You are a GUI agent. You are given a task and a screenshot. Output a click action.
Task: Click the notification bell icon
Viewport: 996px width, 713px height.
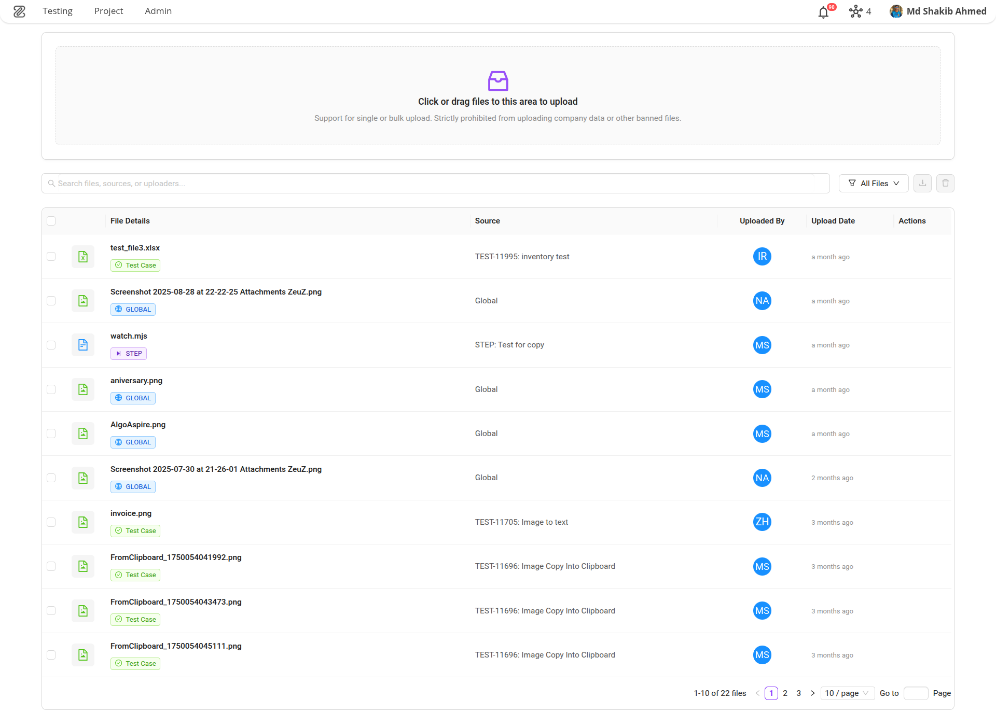click(x=823, y=12)
